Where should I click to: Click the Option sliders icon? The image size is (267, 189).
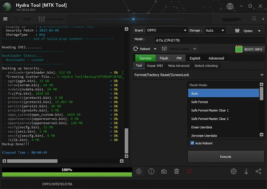[x=237, y=30]
